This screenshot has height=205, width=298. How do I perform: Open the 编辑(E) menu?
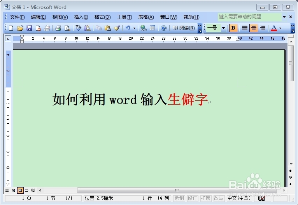[39, 17]
